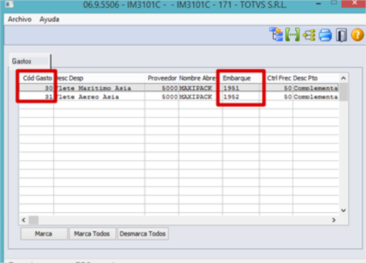Click Cód Gasto cell 30

coord(36,88)
